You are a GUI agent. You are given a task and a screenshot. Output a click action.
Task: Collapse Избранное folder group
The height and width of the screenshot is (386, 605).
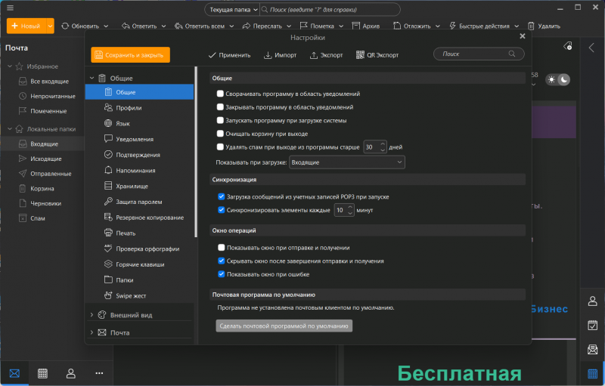(10, 66)
